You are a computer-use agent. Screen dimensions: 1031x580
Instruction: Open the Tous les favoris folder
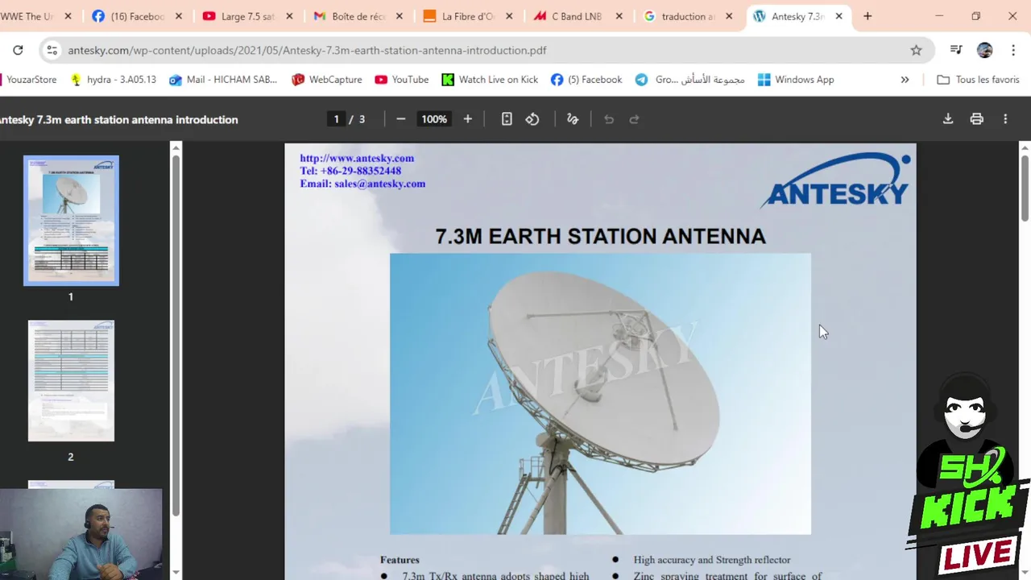point(979,80)
